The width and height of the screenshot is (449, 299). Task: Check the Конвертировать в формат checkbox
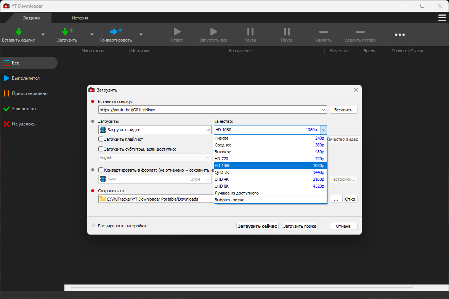(x=101, y=170)
